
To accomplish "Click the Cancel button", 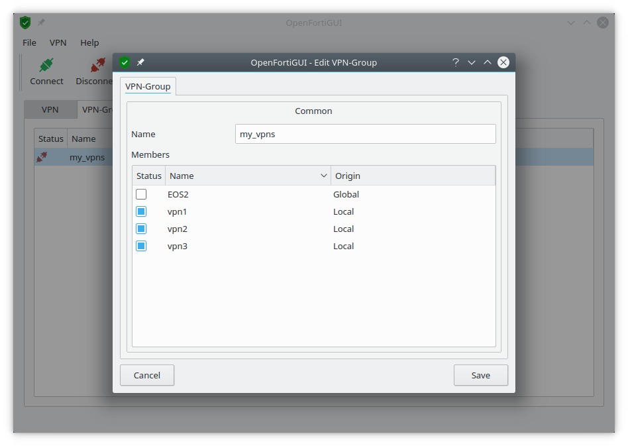I will point(147,376).
